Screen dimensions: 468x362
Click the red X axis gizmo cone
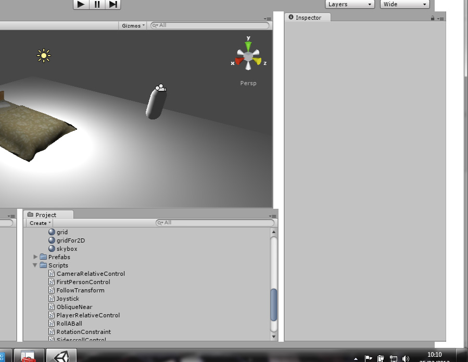pyautogui.click(x=239, y=61)
